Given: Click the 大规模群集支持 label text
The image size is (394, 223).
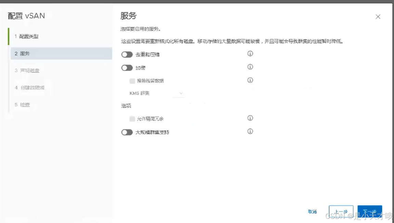Looking at the screenshot, I should pyautogui.click(x=152, y=132).
